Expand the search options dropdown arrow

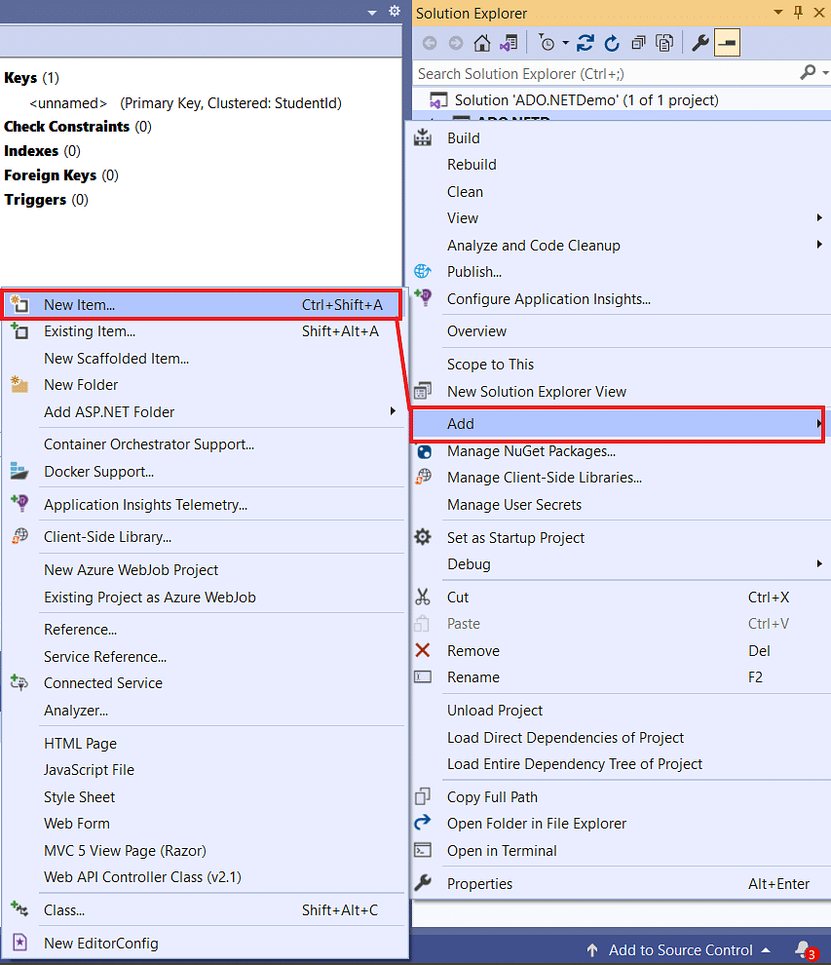pyautogui.click(x=825, y=73)
